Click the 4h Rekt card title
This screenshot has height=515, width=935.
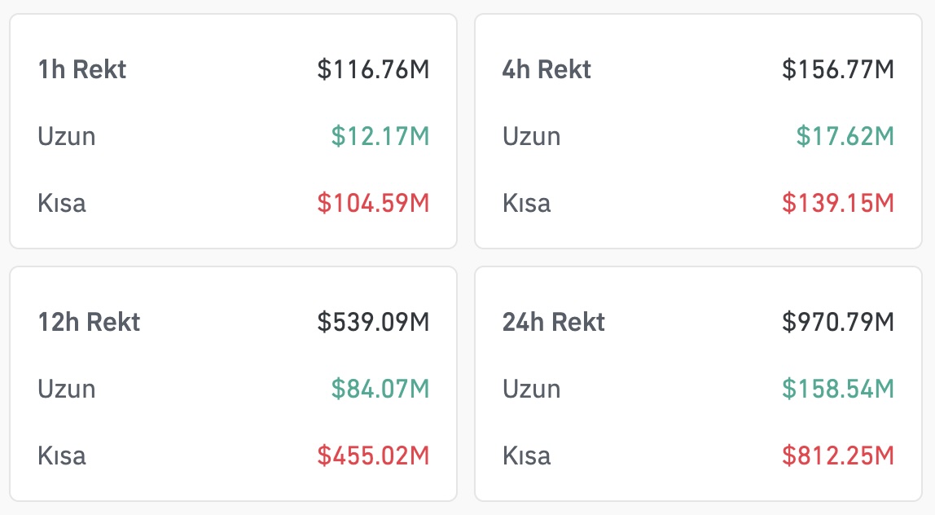pos(547,69)
